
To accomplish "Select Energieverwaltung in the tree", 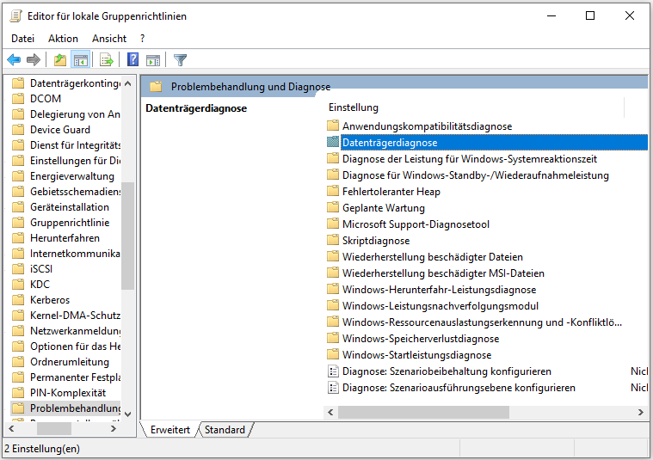I will point(72,176).
